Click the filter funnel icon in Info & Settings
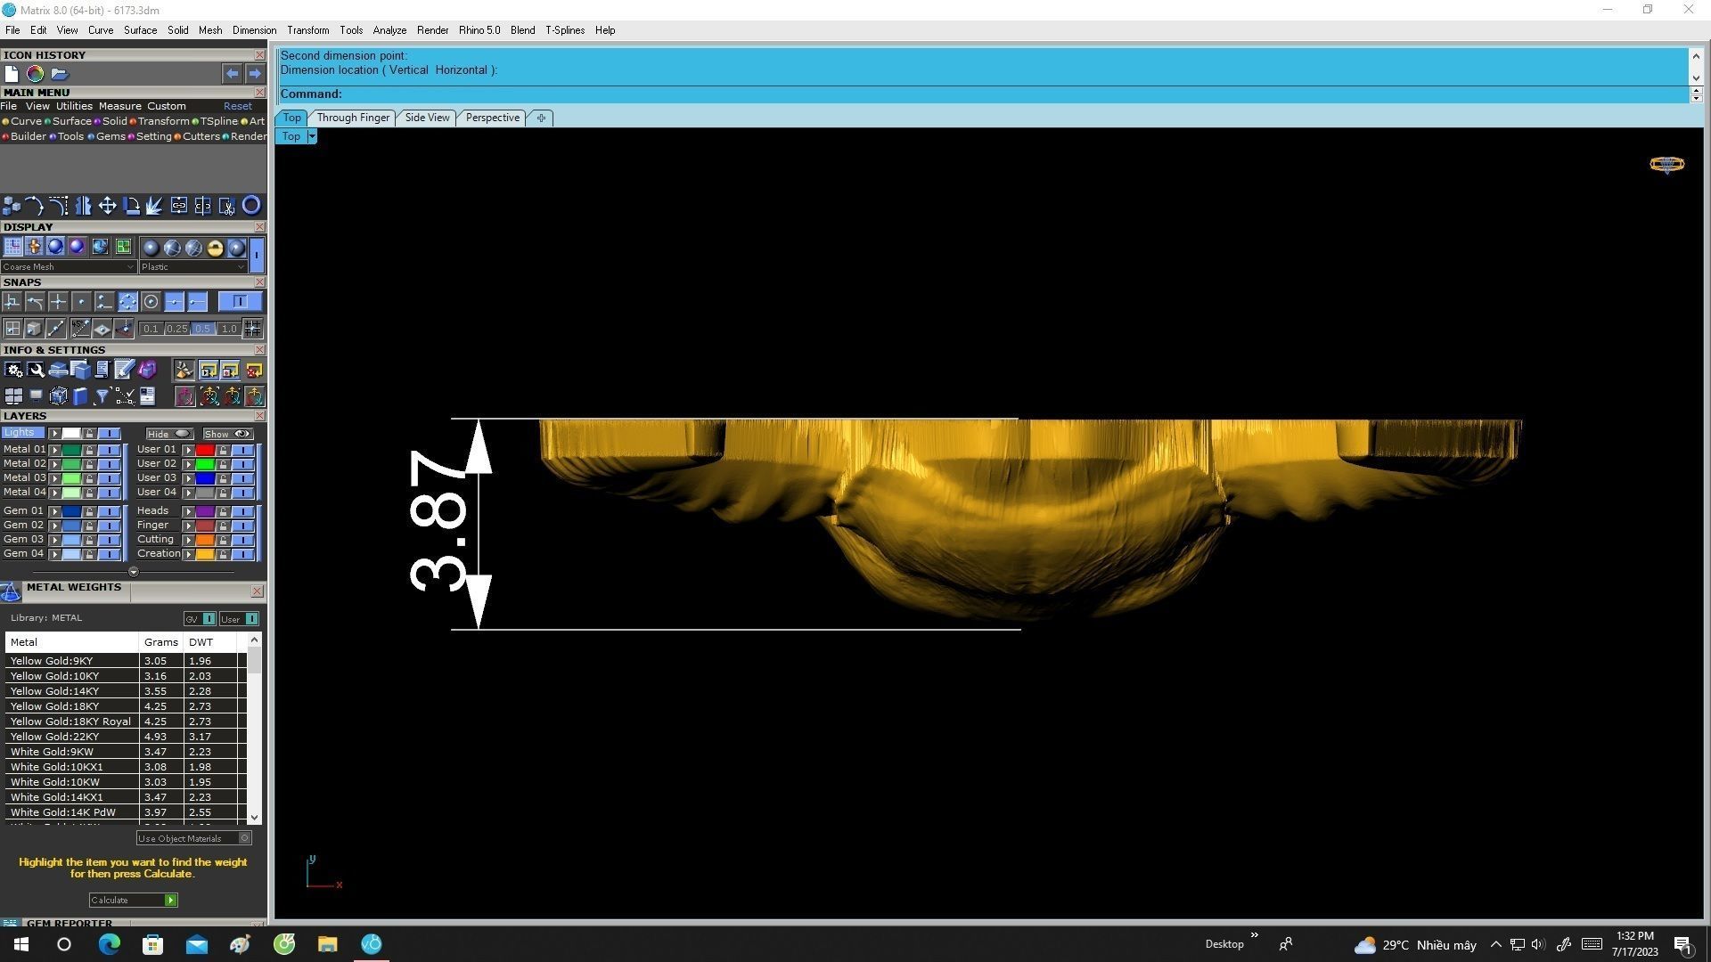Viewport: 1711px width, 962px height. (102, 396)
